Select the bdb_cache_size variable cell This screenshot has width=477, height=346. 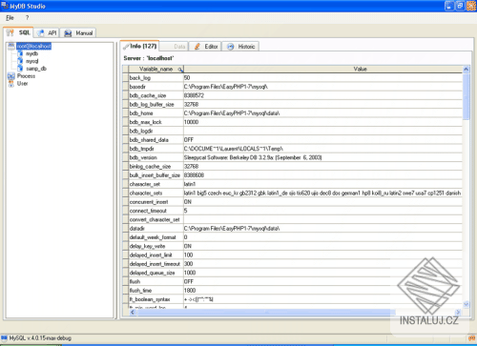click(x=156, y=95)
